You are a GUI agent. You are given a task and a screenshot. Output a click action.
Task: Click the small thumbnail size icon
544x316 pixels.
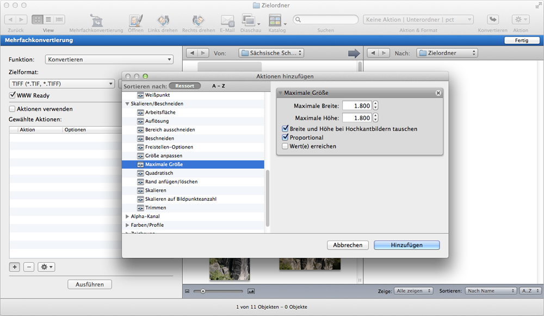click(x=187, y=292)
